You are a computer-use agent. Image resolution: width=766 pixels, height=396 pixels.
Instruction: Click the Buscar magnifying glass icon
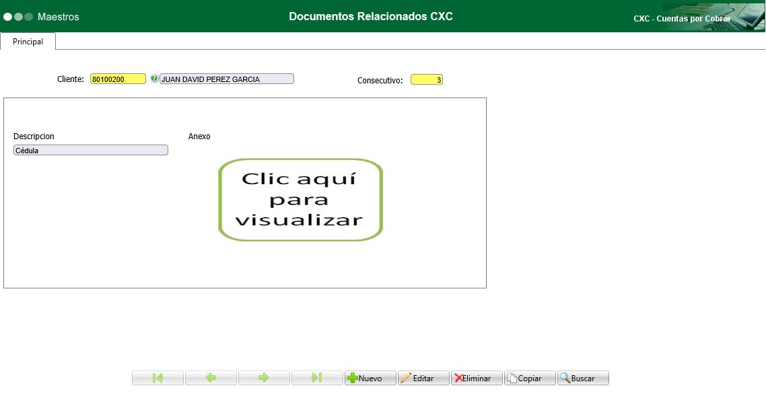point(566,377)
